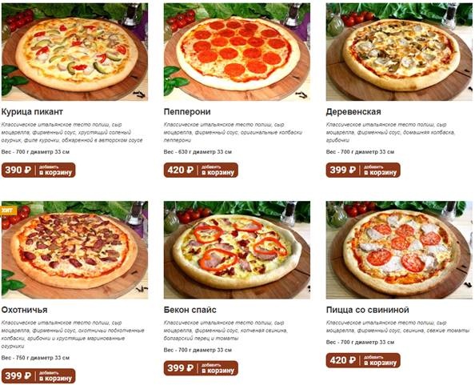Click the ХИТ badge on Охотничья
475x385 pixels.
9,211
